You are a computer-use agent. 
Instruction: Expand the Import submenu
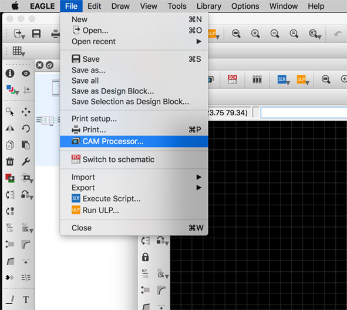point(134,177)
